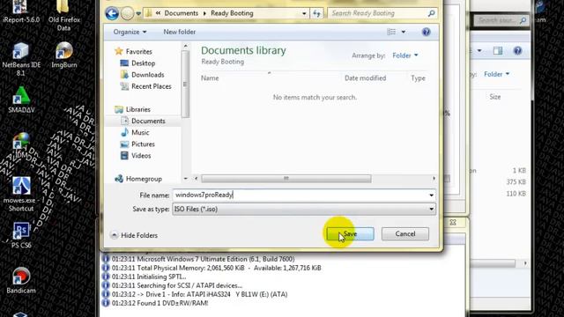564x317 pixels.
Task: Launch SMADAV desktop shortcut
Action: pyautogui.click(x=21, y=100)
